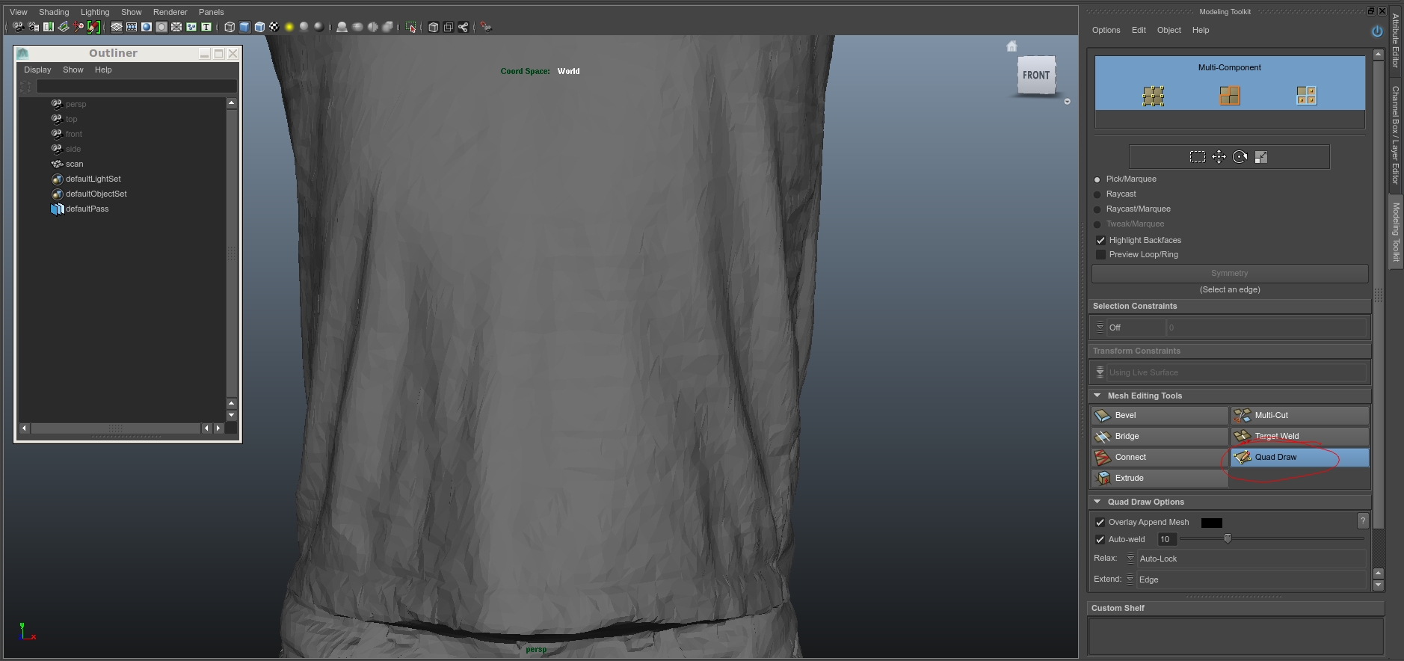
Task: Collapse the Quad Draw Options section
Action: [x=1097, y=502]
